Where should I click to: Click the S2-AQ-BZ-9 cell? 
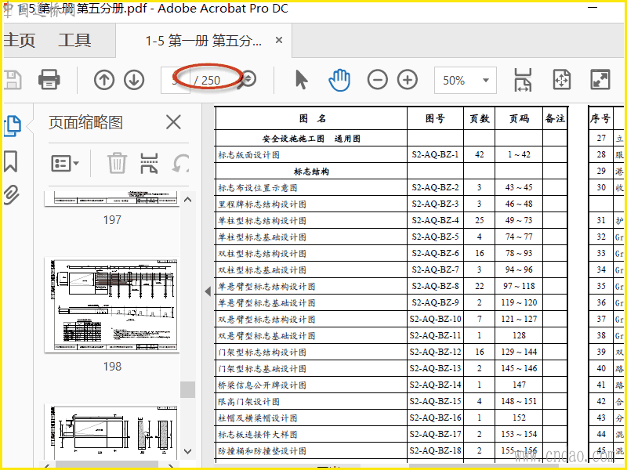coord(435,302)
